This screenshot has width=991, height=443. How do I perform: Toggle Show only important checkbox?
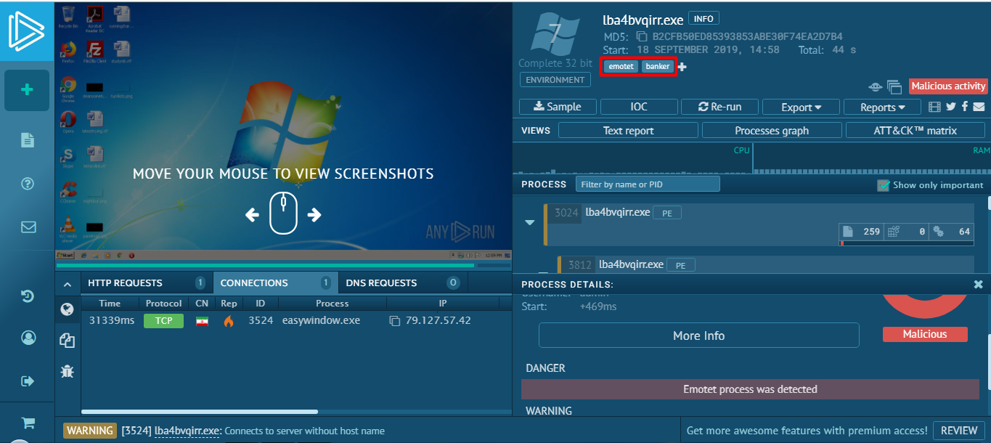coord(884,185)
